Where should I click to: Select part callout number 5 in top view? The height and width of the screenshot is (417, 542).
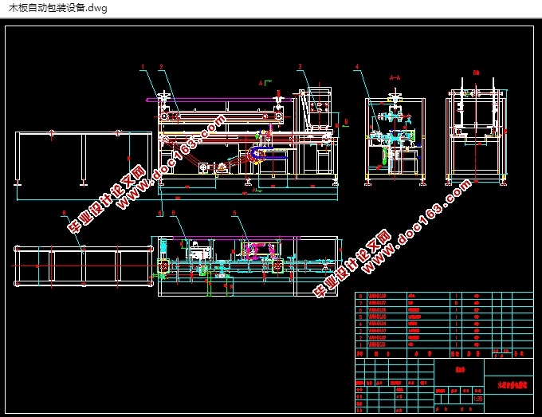(x=234, y=213)
